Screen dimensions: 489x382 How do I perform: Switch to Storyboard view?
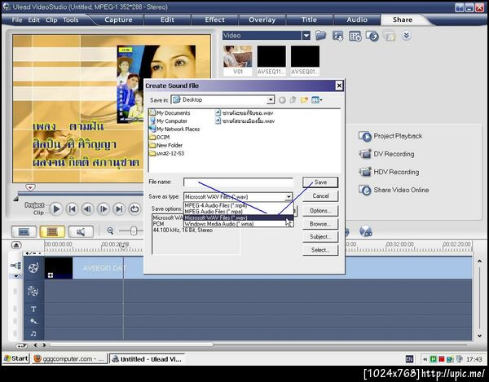tap(24, 231)
